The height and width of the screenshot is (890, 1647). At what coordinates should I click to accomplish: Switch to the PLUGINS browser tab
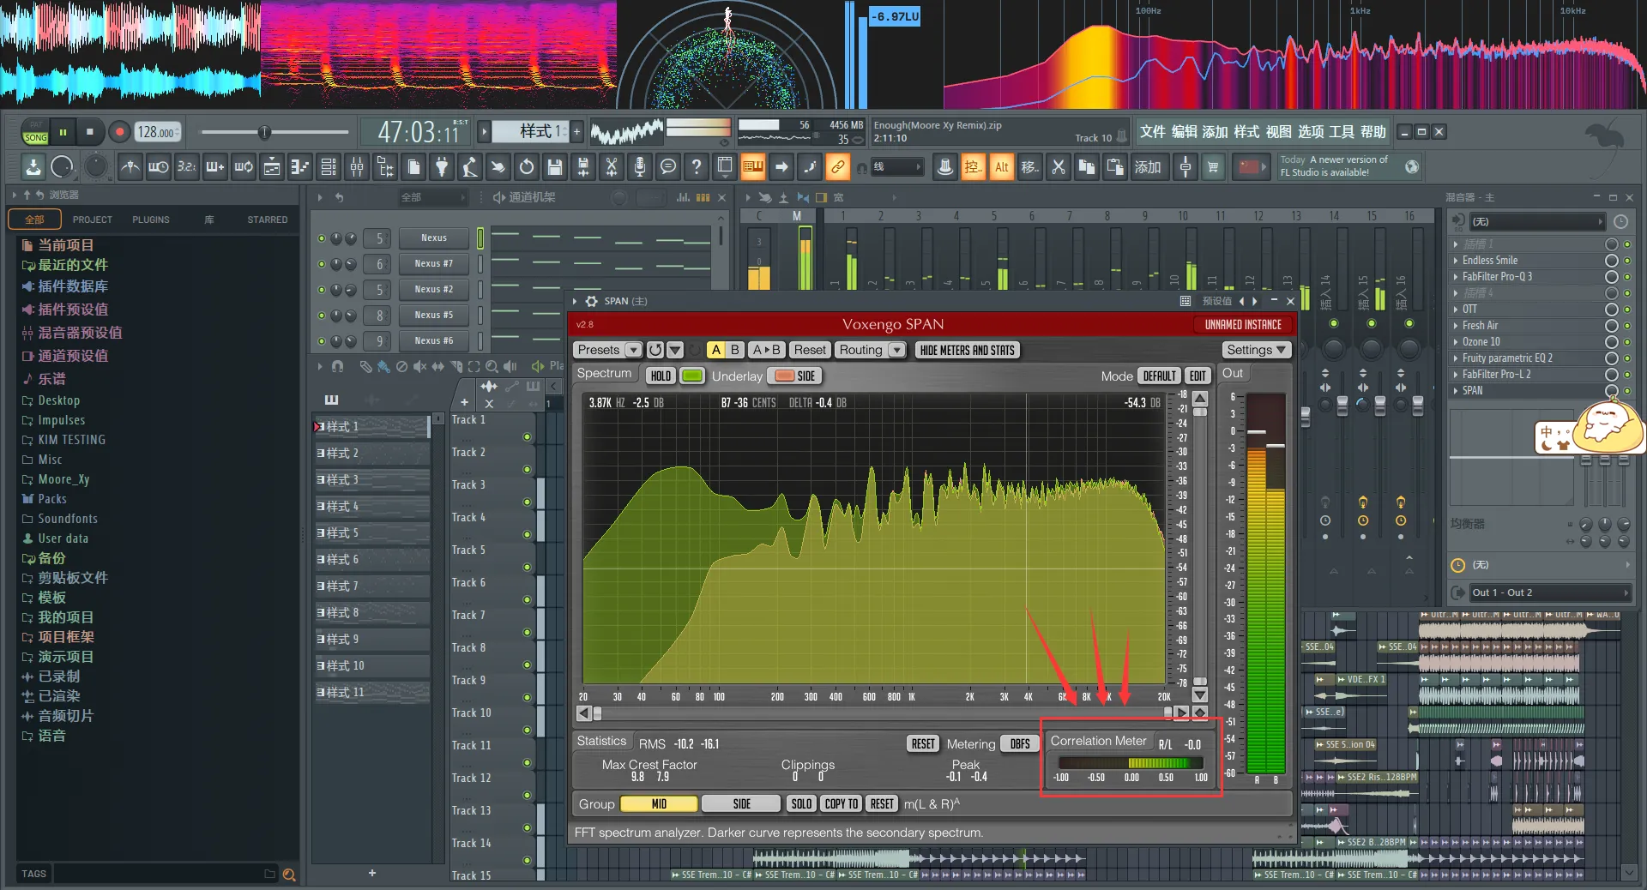[151, 219]
